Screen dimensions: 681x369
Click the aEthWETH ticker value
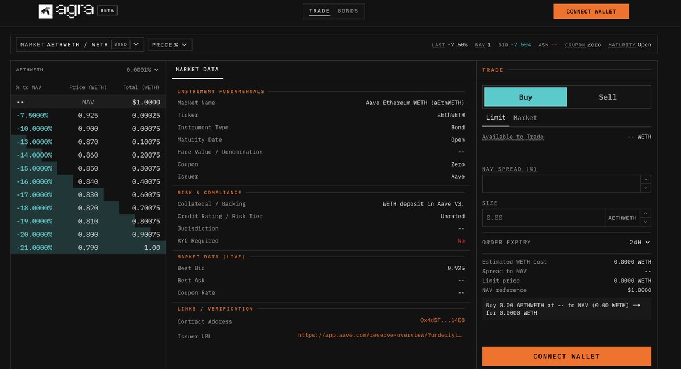click(x=451, y=115)
